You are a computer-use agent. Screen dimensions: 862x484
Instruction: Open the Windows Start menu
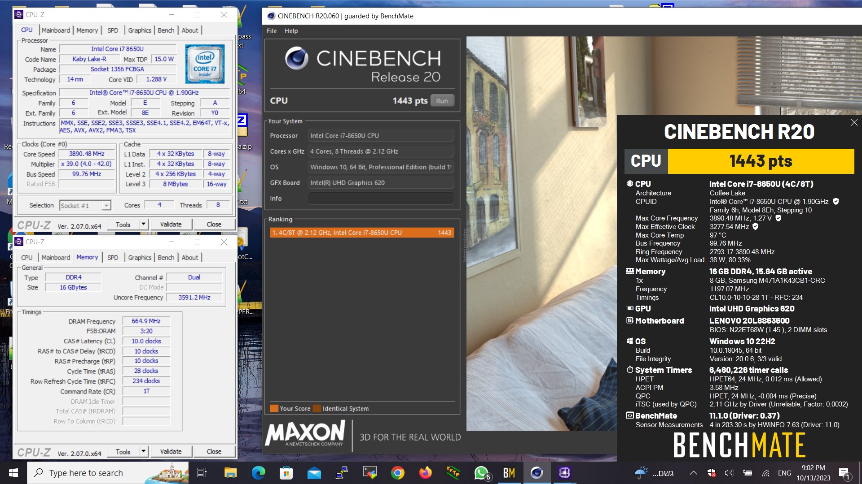pos(13,473)
